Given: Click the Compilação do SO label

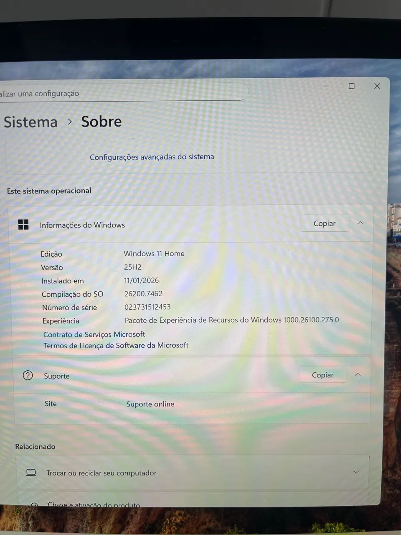Looking at the screenshot, I should [72, 294].
